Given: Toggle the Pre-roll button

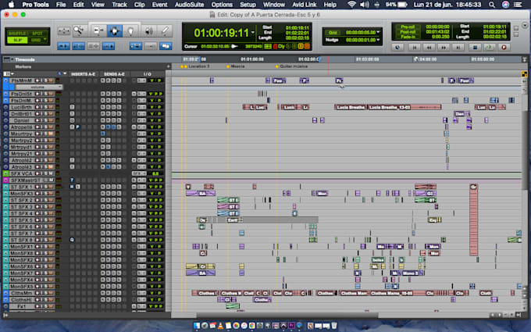Looking at the screenshot, I should coord(408,27).
